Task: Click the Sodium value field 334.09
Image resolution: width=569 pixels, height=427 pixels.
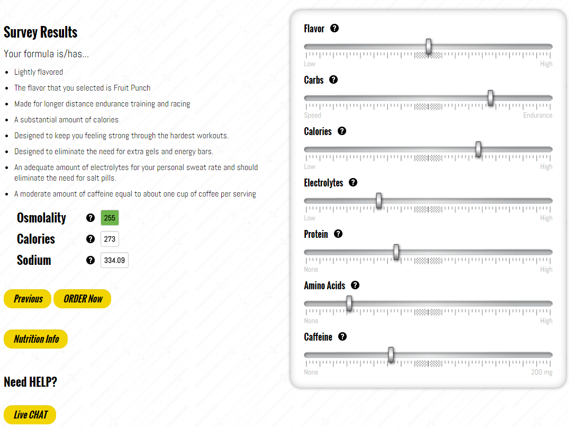Action: click(x=114, y=260)
